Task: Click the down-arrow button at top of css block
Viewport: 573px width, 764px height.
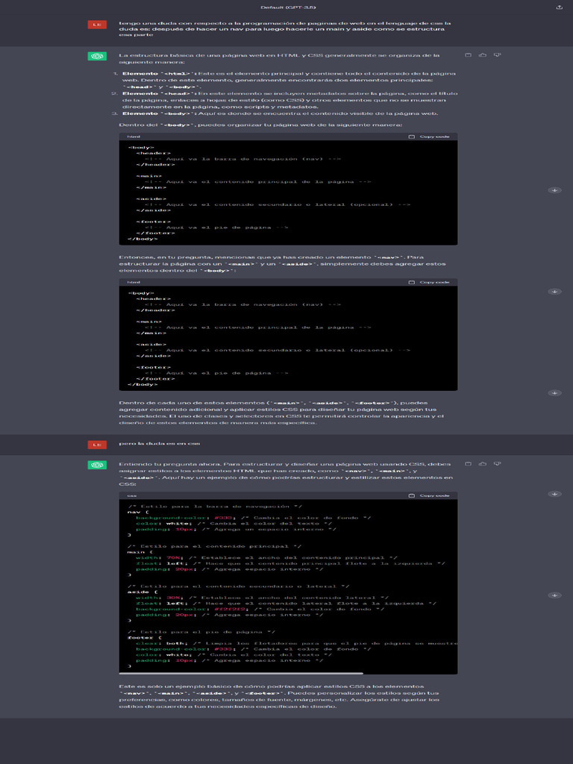Action: [x=554, y=494]
